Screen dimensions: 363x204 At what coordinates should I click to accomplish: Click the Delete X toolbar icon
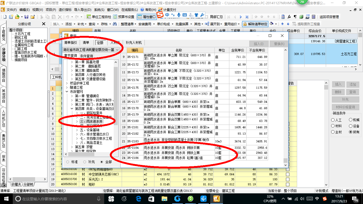pos(60,17)
